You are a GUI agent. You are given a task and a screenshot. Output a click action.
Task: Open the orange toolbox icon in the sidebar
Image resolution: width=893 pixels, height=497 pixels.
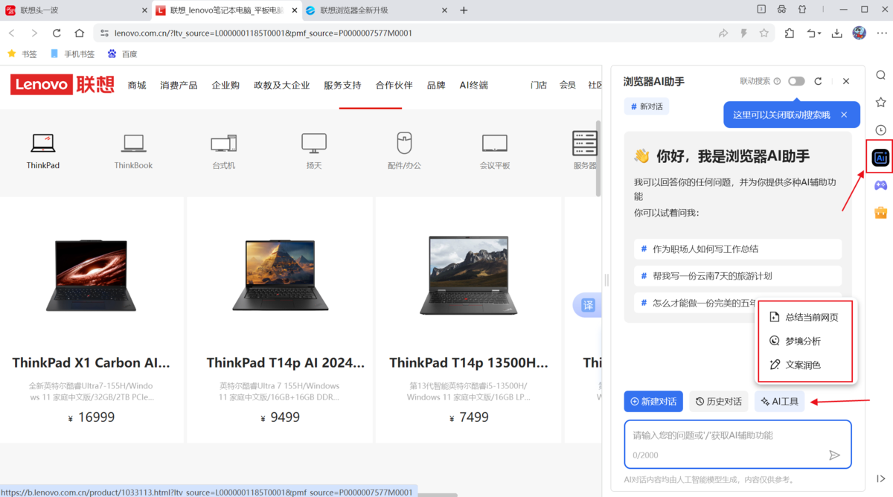click(x=880, y=212)
